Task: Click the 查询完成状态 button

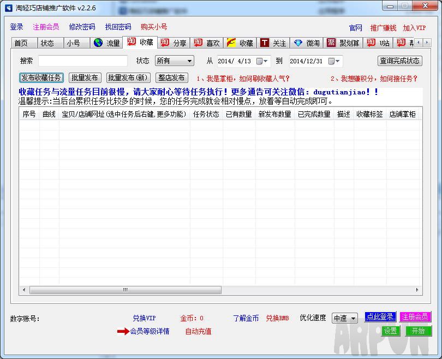Action: click(400, 61)
